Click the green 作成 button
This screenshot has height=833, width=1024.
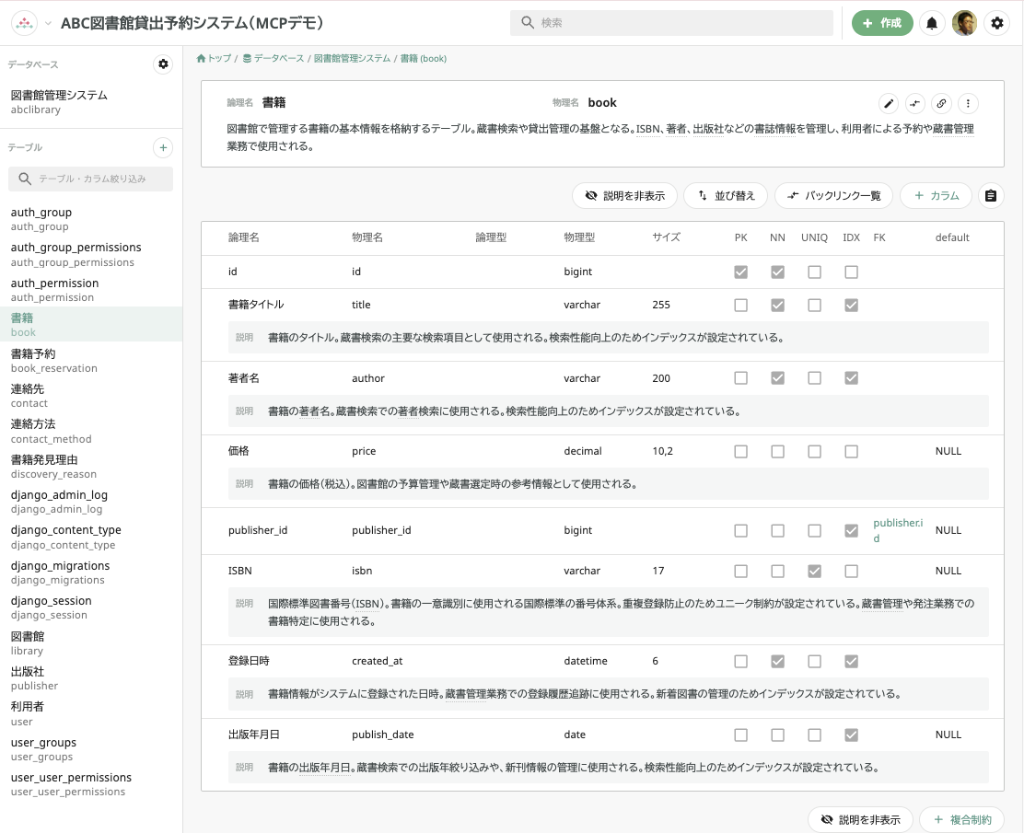point(882,23)
